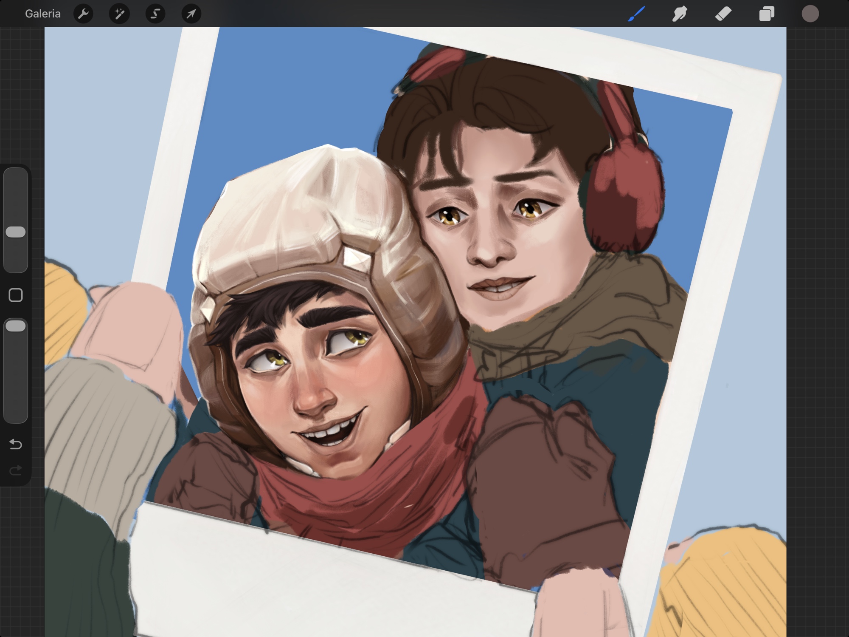Open the Layers panel
The image size is (849, 637).
pos(767,14)
